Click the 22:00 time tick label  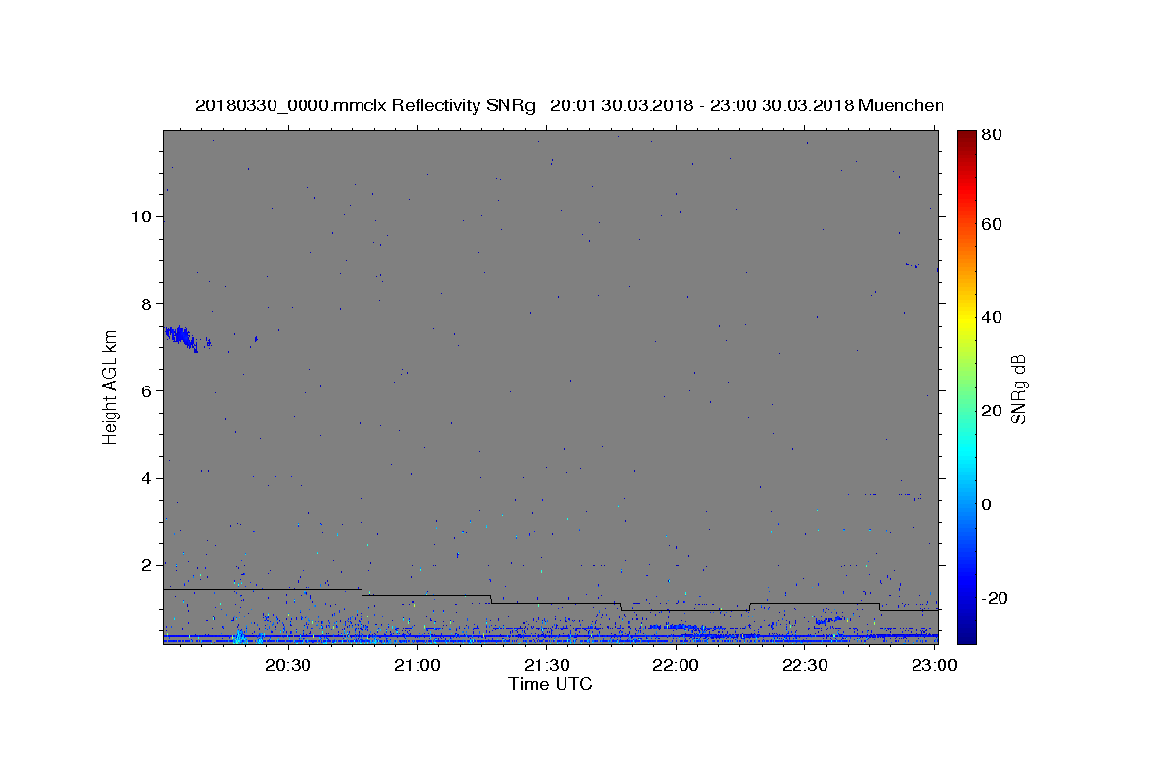pyautogui.click(x=676, y=666)
